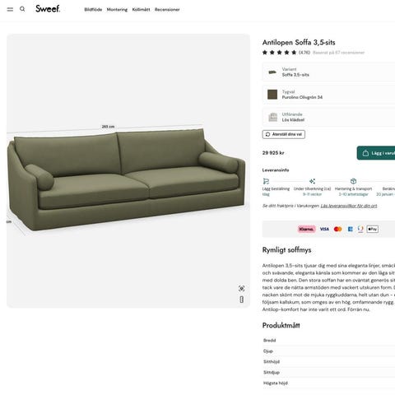The width and height of the screenshot is (395, 395).
Task: Click the Visa payment icon
Action: tap(324, 229)
